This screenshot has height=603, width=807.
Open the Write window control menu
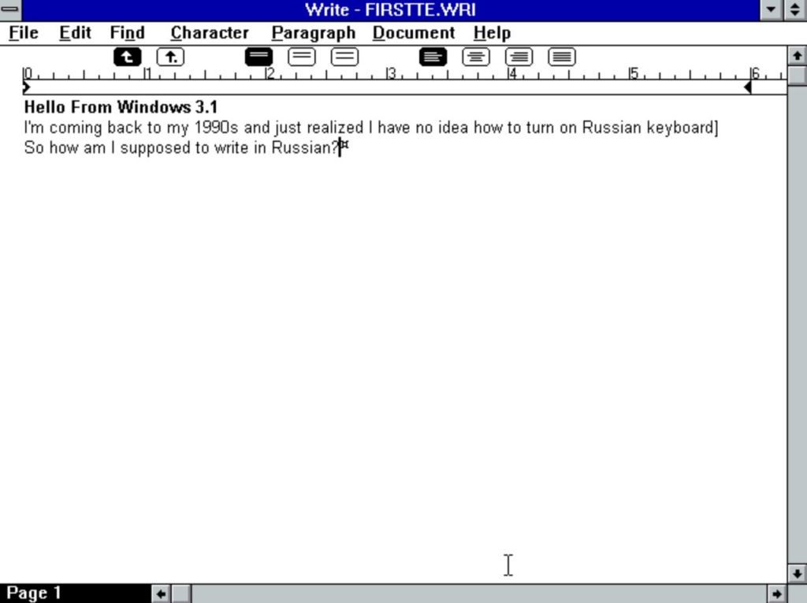click(10, 10)
